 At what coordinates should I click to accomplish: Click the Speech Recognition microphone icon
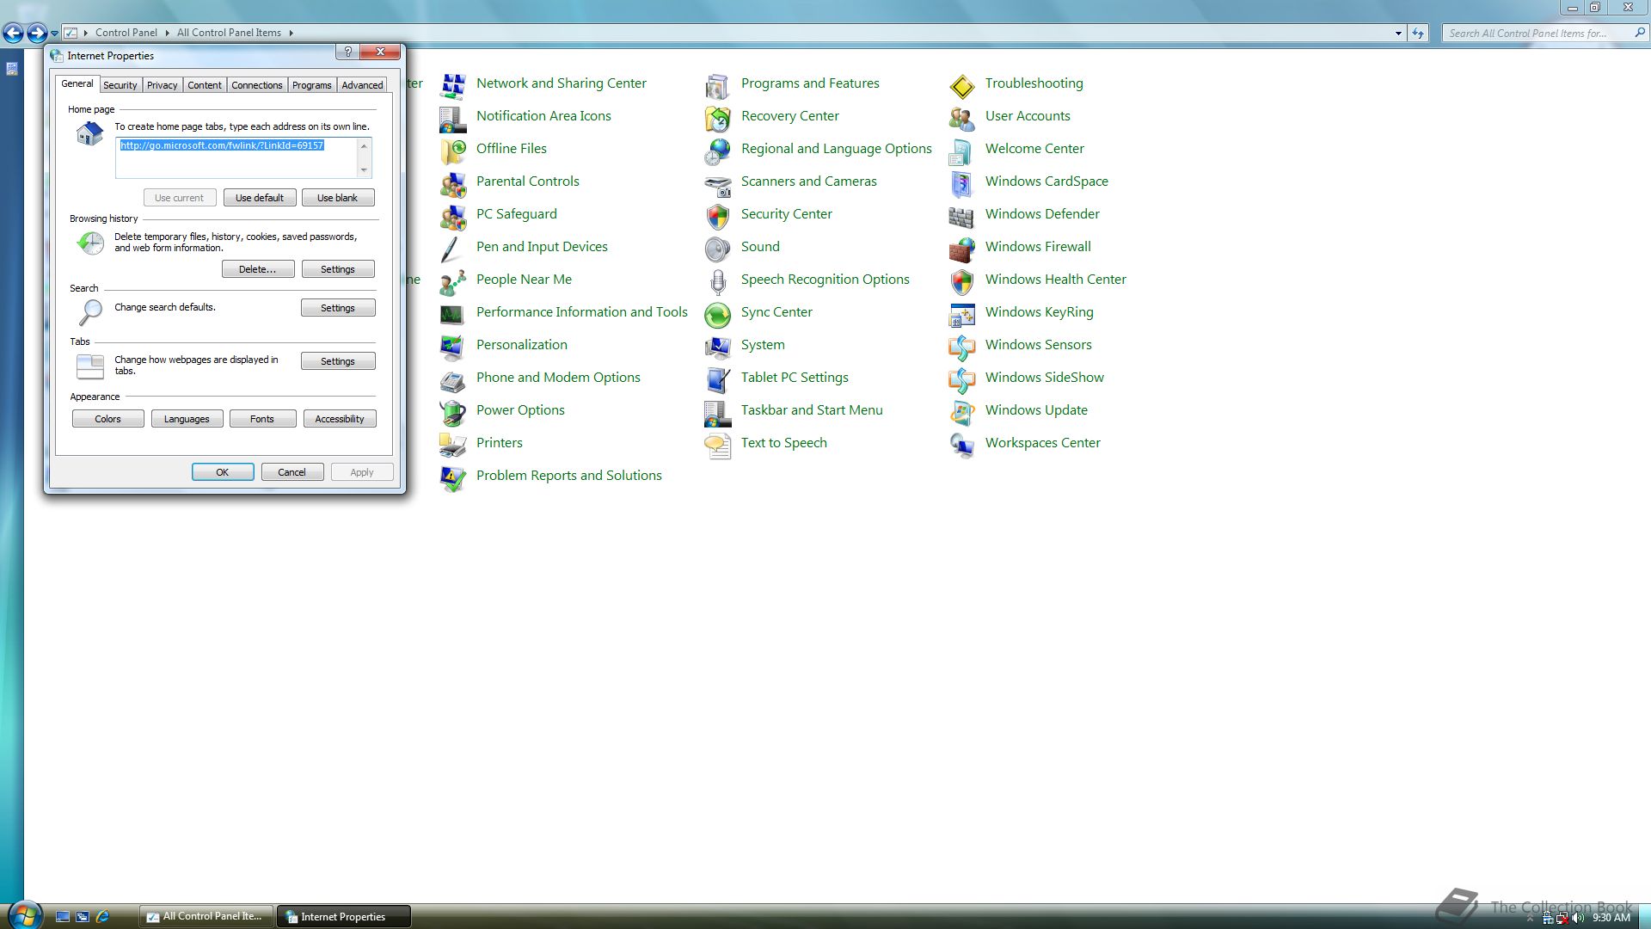click(717, 282)
